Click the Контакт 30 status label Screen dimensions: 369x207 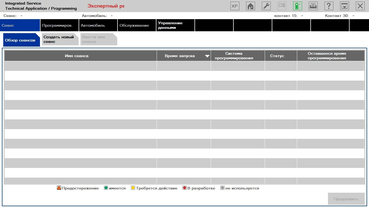(337, 16)
